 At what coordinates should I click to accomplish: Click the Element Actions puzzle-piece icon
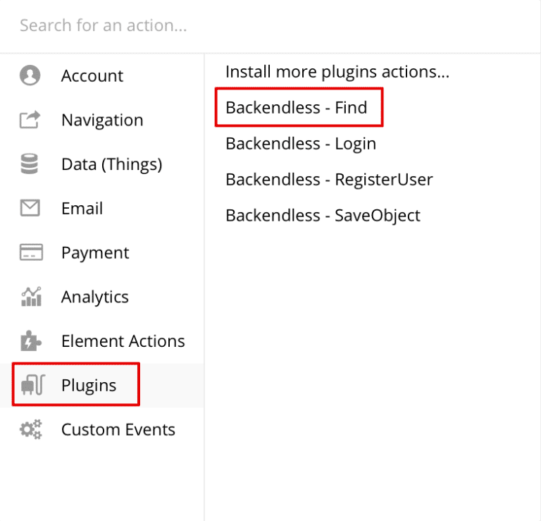click(31, 341)
